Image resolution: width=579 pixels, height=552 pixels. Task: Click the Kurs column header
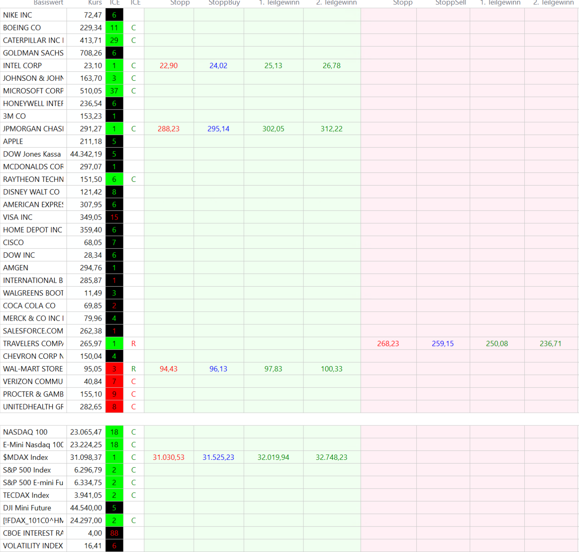tap(95, 3)
